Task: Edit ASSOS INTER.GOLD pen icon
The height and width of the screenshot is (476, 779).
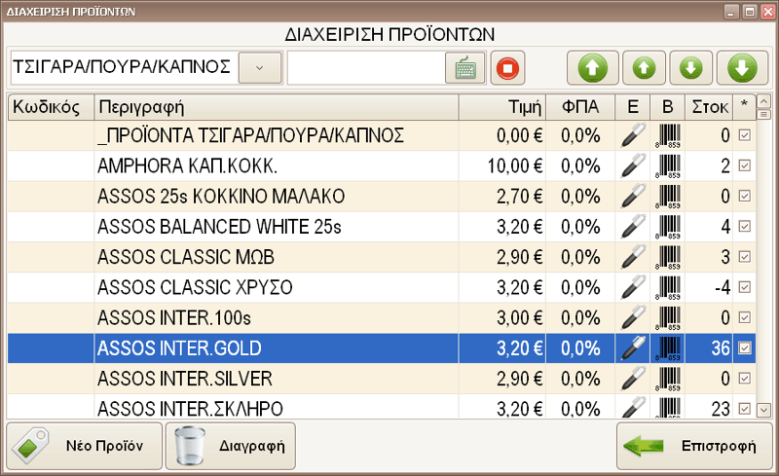Action: (633, 348)
